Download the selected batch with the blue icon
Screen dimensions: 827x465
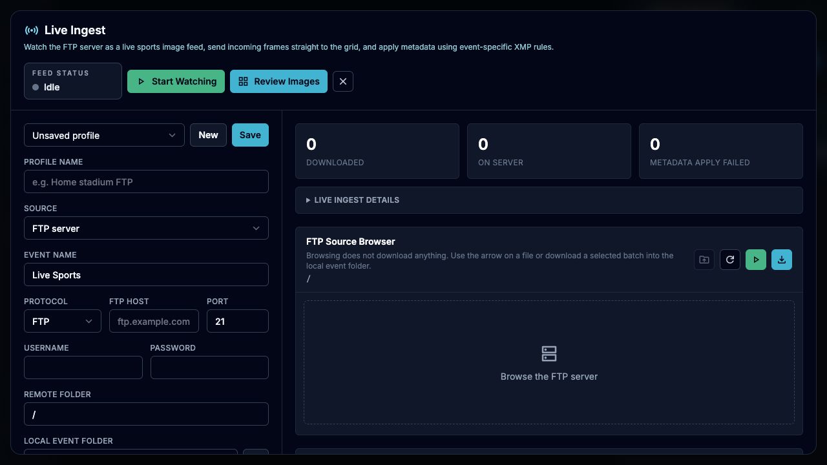pos(782,260)
